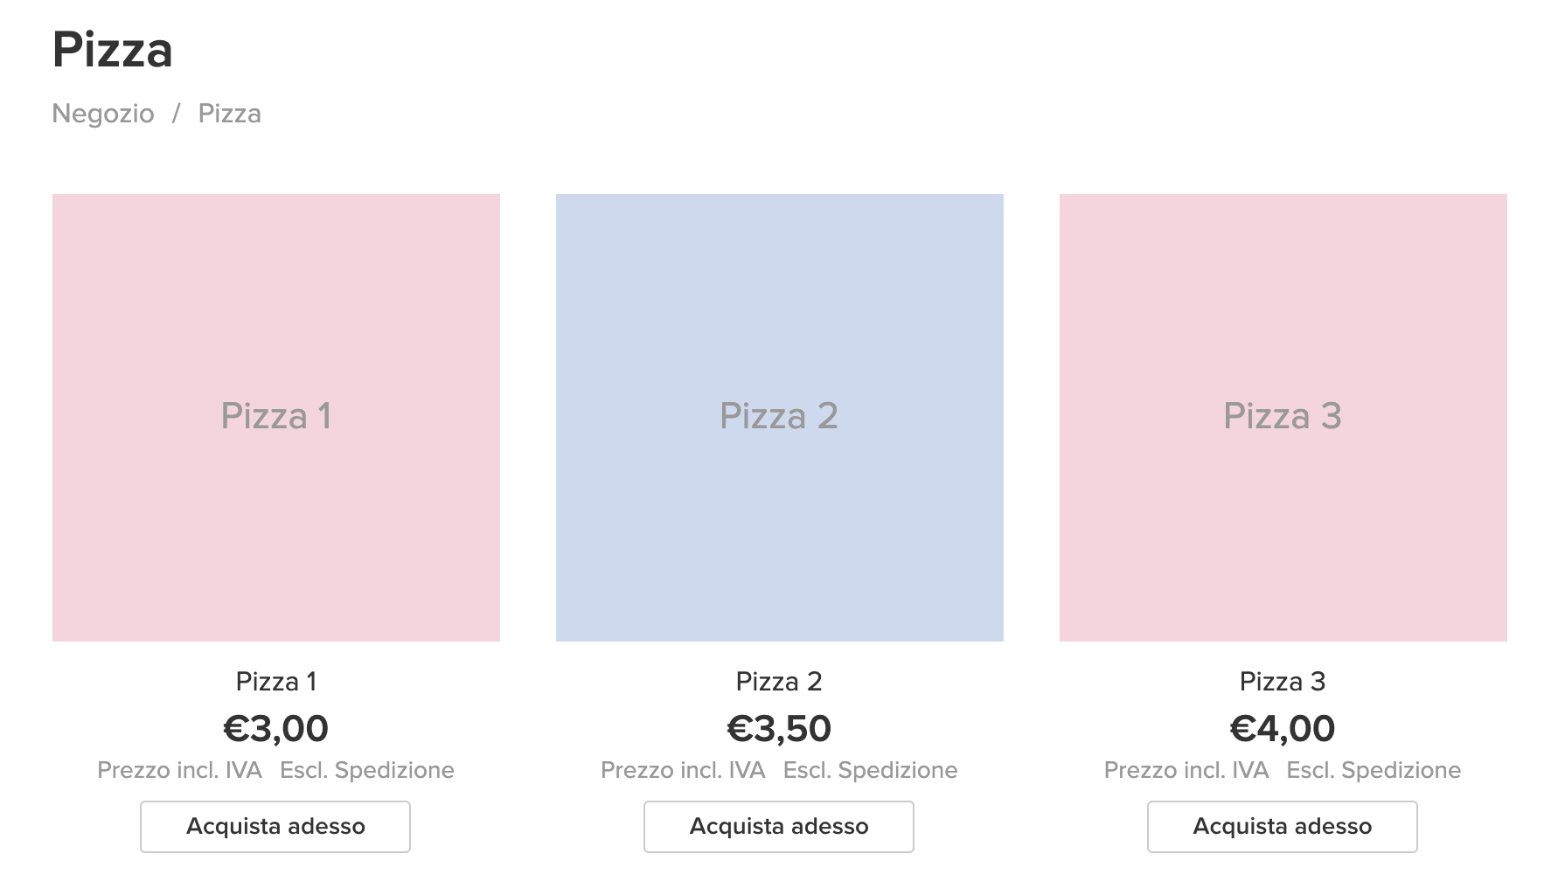Click the 'Pizza' page heading
Image resolution: width=1551 pixels, height=888 pixels.
[114, 50]
